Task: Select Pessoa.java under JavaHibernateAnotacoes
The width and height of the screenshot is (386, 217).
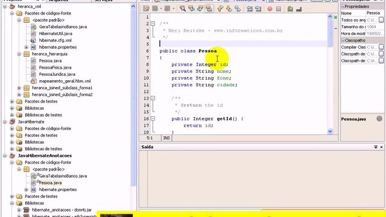Action: 50,183
